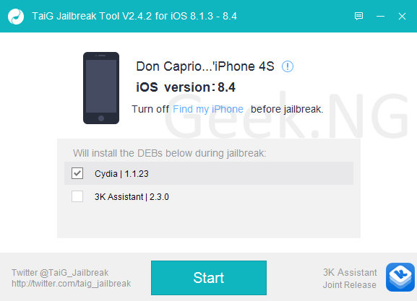This screenshot has width=417, height=301.
Task: Select the 3K Assistant | 2.3.0 row
Action: pos(209,196)
